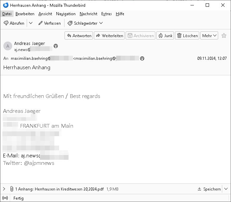
Task: Forward the email with Weiterleiten
Action: (x=109, y=35)
